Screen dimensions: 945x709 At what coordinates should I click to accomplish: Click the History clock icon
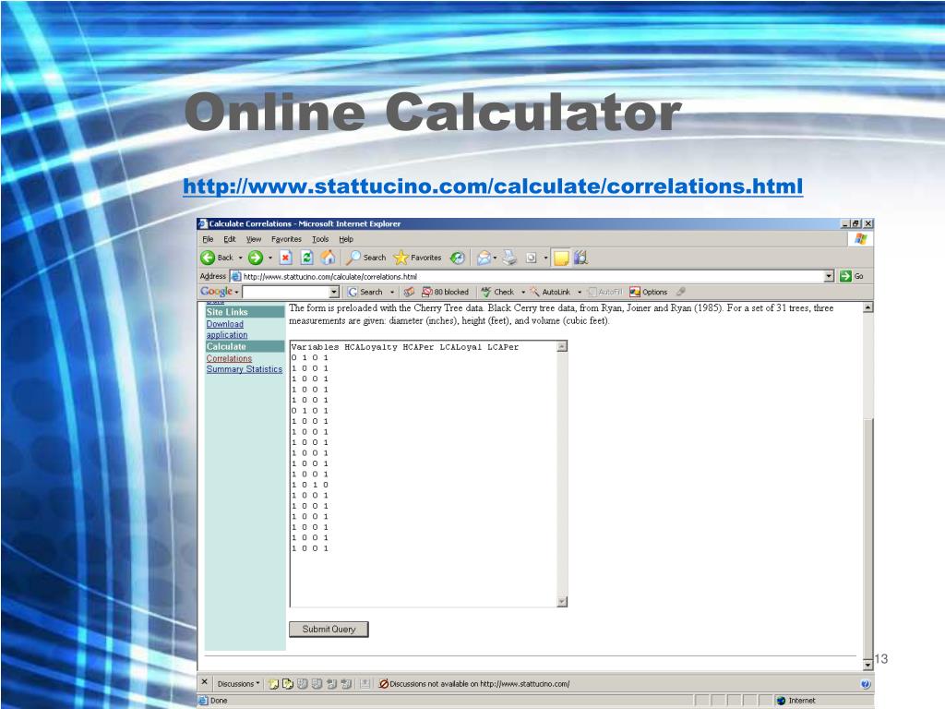(458, 258)
